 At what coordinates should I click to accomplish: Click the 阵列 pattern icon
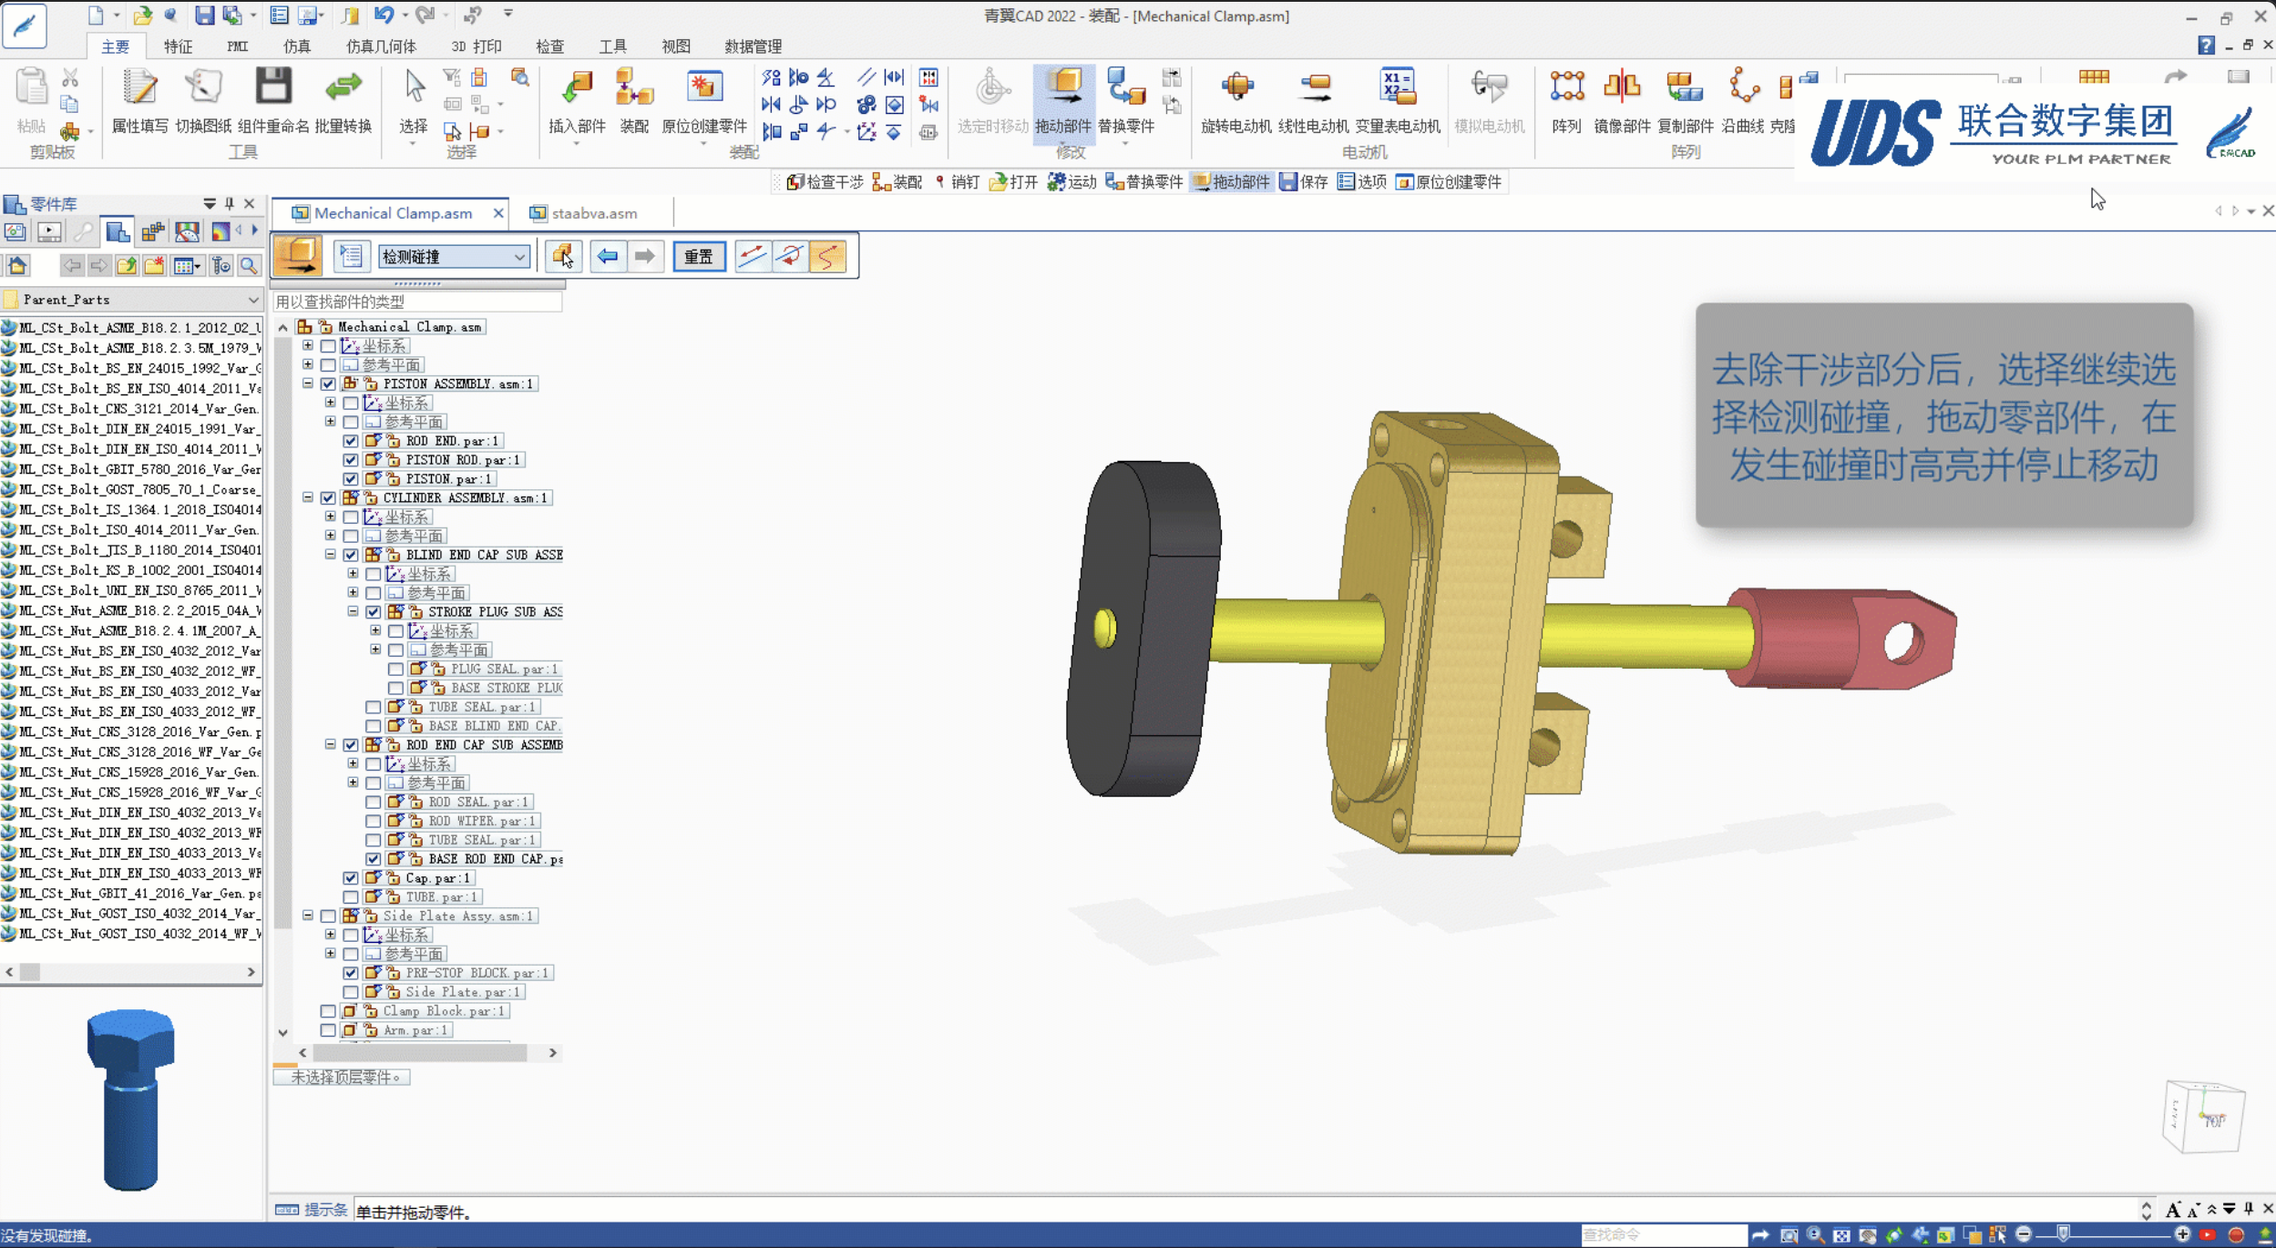pyautogui.click(x=1566, y=88)
